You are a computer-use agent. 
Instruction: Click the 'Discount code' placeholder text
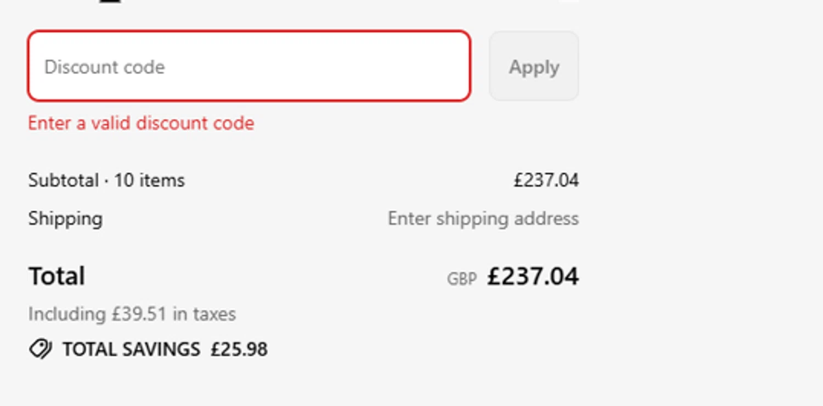(104, 67)
